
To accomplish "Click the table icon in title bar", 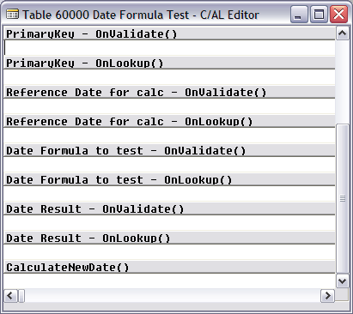I will [x=12, y=14].
